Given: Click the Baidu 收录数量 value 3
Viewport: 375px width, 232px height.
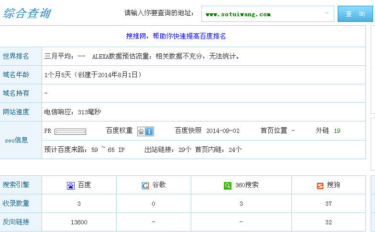Looking at the screenshot, I should point(79,204).
